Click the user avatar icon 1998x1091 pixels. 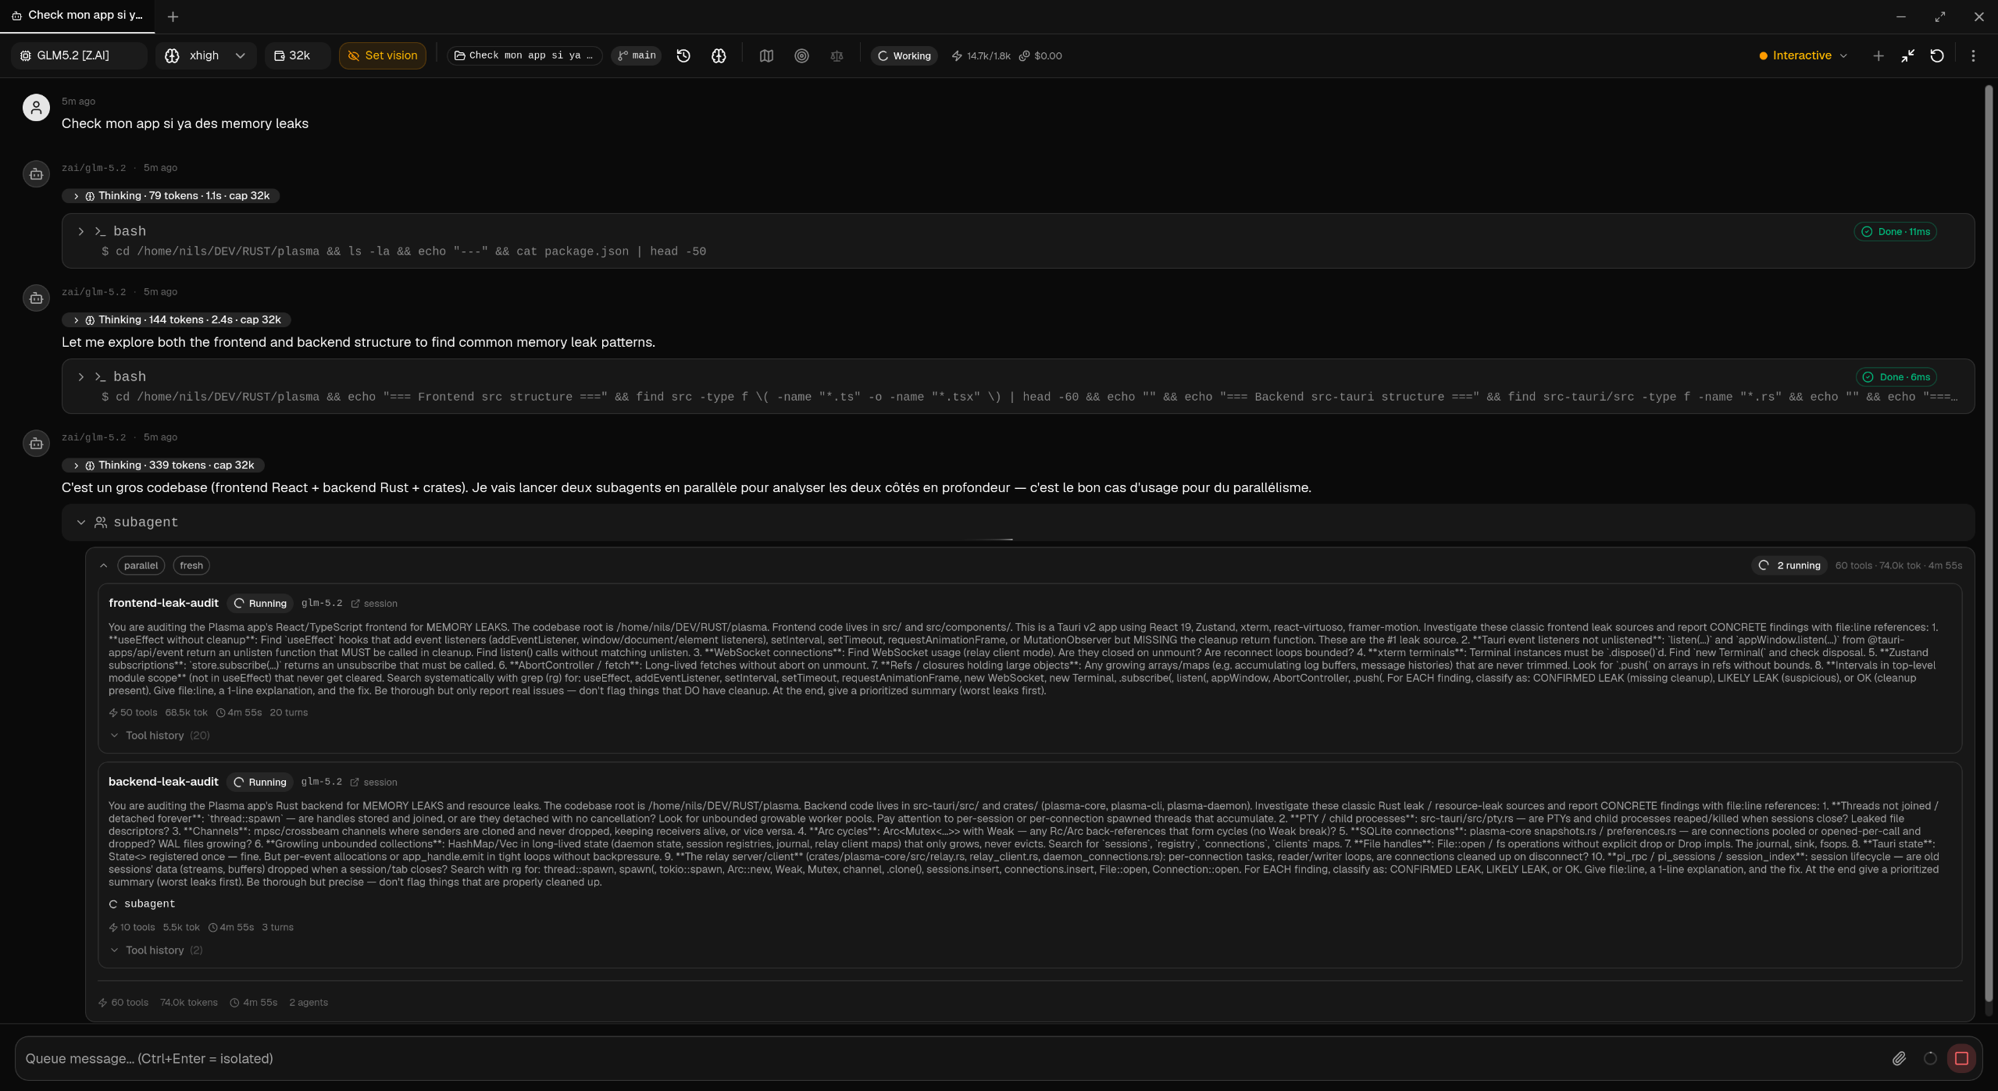[36, 107]
